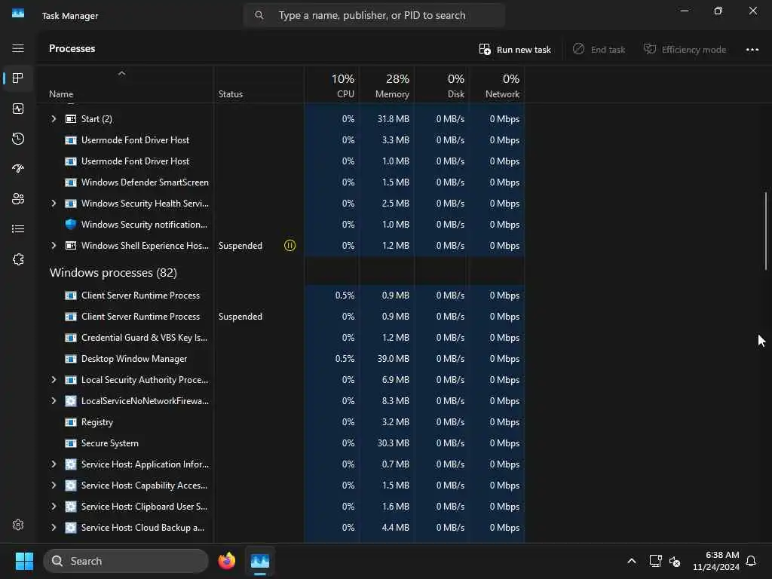
Task: Click the Task Manager taskbar icon
Action: tap(260, 561)
